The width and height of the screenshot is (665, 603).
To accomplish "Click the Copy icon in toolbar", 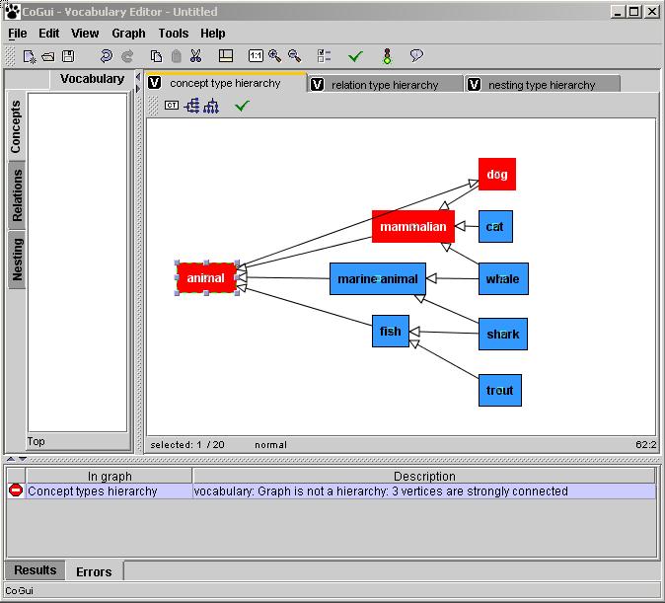I will (157, 56).
